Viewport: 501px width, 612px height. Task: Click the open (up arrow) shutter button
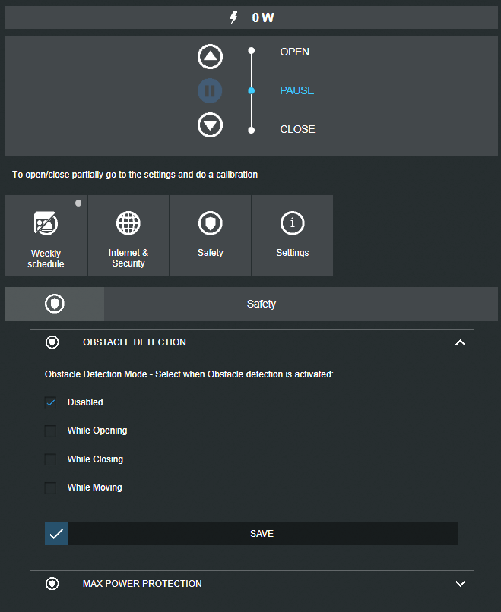210,56
